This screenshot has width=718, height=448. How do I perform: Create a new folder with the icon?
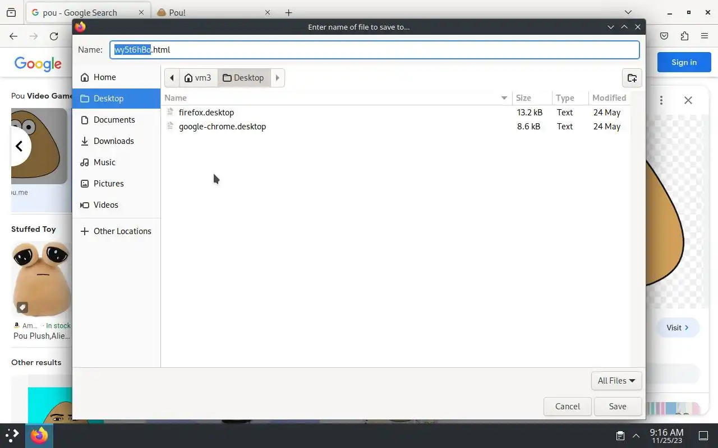pos(632,78)
